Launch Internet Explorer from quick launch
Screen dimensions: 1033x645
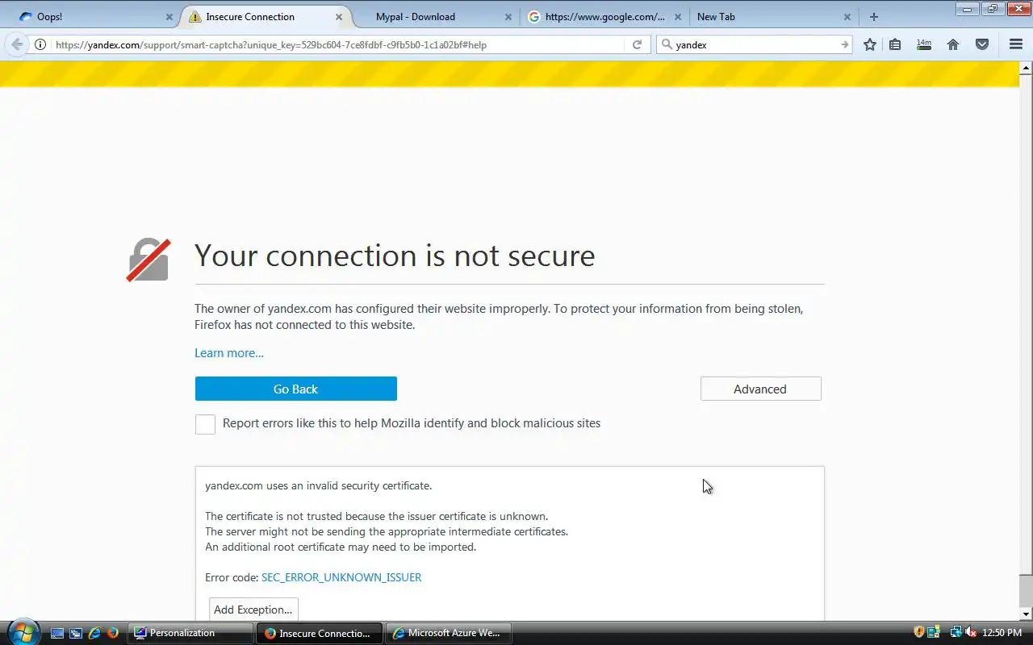tap(94, 633)
